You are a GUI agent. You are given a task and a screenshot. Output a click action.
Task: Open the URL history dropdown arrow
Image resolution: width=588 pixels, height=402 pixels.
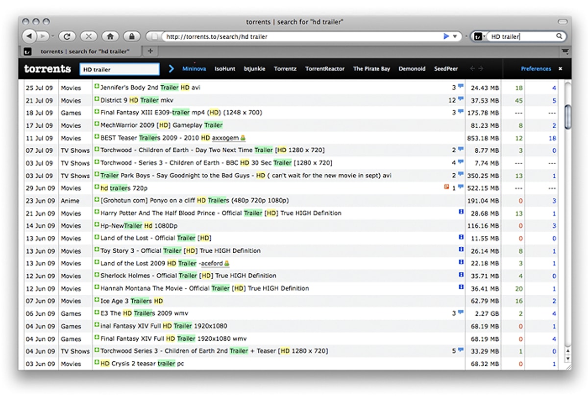pos(455,36)
